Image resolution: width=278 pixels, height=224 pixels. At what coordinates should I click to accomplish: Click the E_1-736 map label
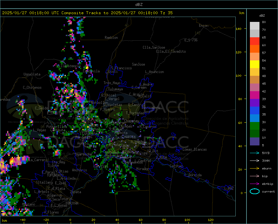click(191, 40)
